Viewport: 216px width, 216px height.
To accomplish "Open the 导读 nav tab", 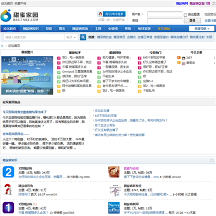I will (x=49, y=29).
